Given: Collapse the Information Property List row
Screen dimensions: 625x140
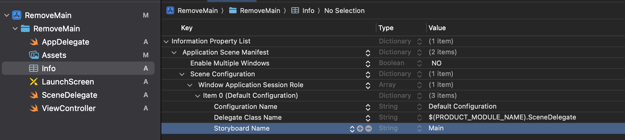Looking at the screenshot, I should point(166,41).
